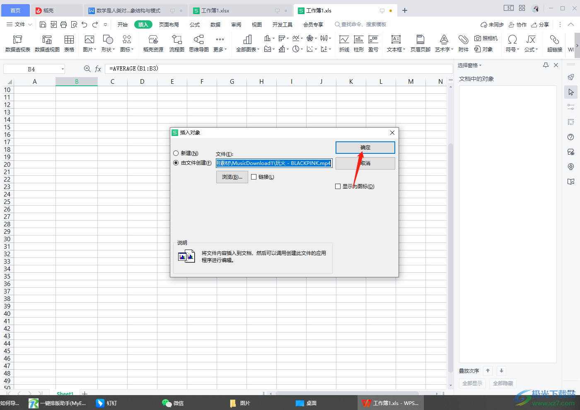Open the 文件 menu
The width and height of the screenshot is (580, 410).
tap(19, 24)
